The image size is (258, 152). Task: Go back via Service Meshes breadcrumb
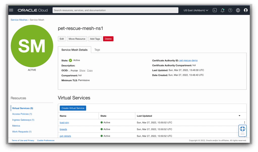tap(19, 20)
